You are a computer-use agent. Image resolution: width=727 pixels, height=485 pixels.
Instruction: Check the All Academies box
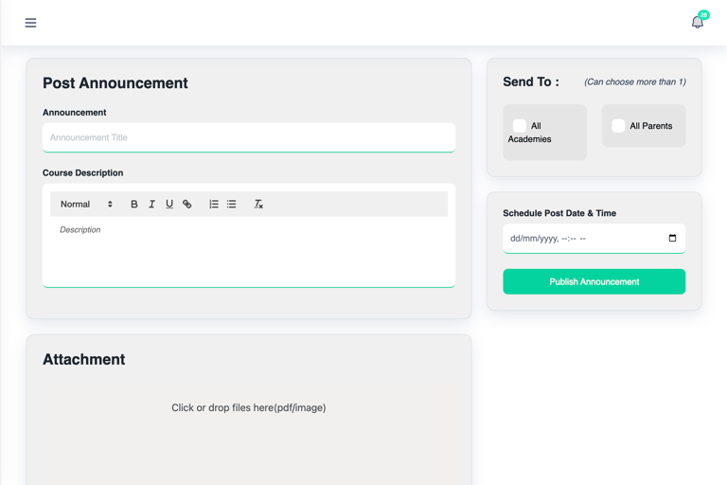point(520,126)
